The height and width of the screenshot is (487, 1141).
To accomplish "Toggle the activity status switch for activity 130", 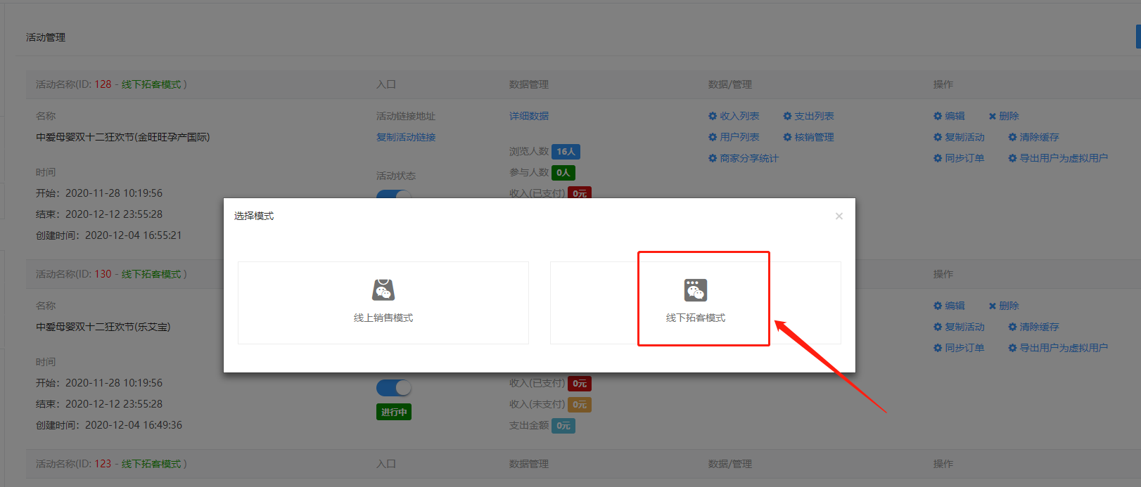I will click(394, 387).
